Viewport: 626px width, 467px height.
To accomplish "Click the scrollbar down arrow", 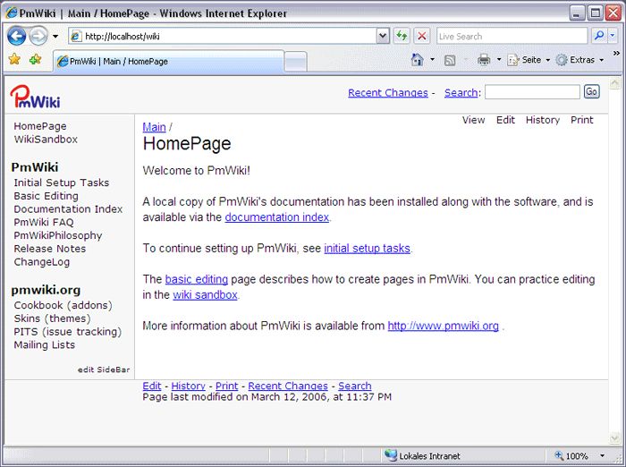I will [615, 438].
